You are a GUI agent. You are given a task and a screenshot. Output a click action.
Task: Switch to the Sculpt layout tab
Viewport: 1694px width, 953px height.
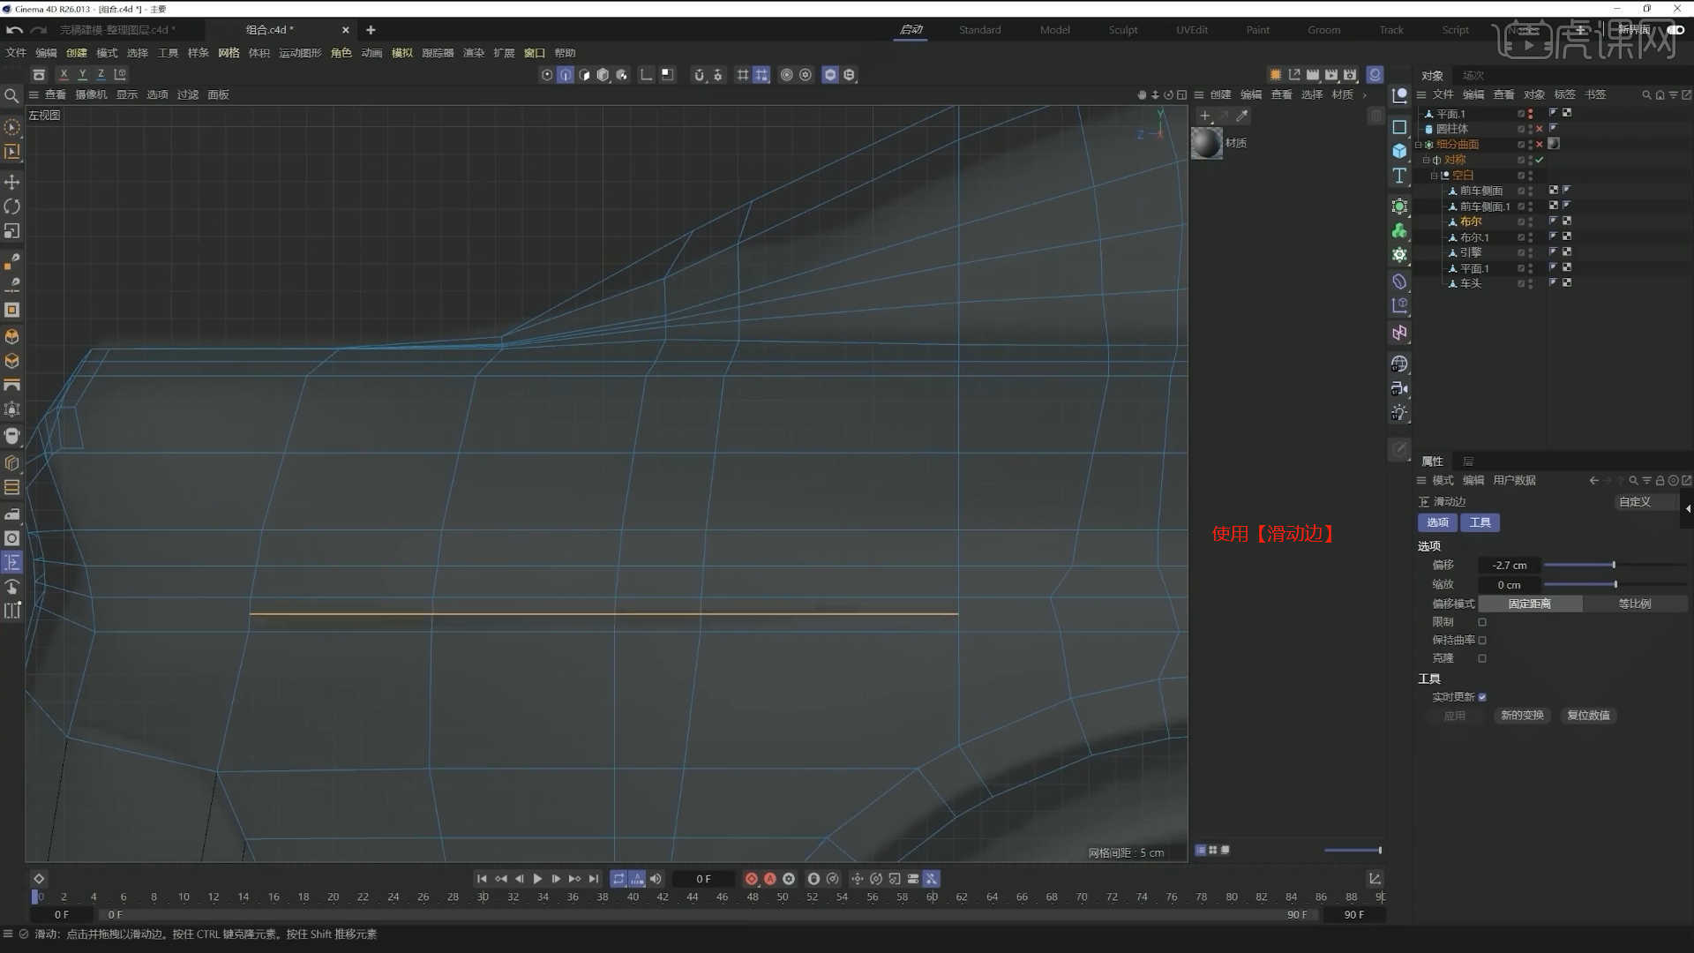(x=1123, y=30)
